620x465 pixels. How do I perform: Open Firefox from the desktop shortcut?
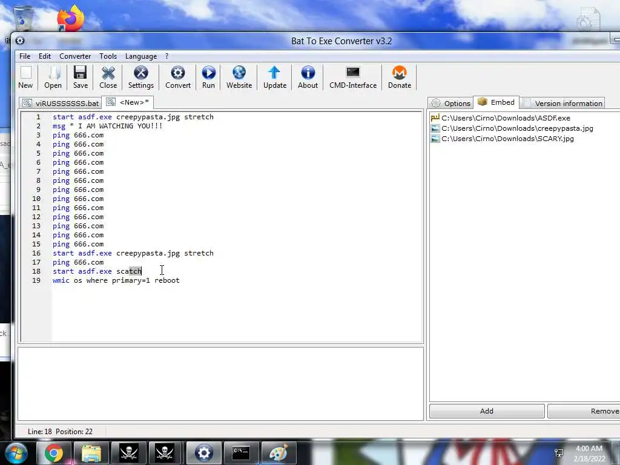[x=70, y=18]
